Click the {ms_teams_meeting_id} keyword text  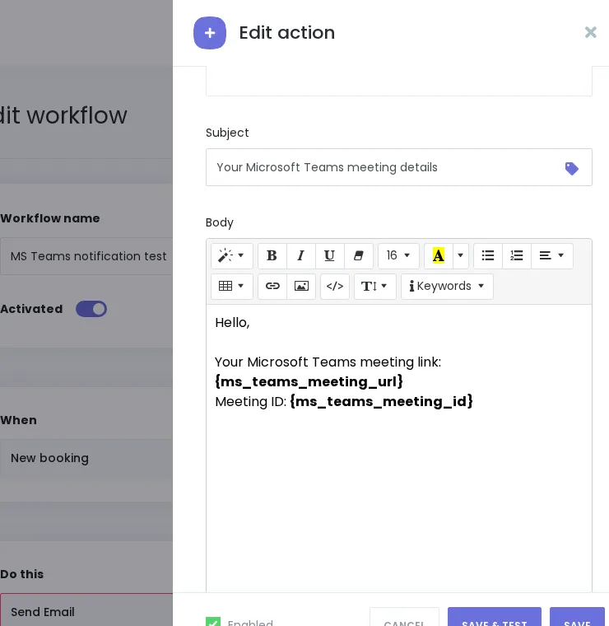tap(381, 401)
